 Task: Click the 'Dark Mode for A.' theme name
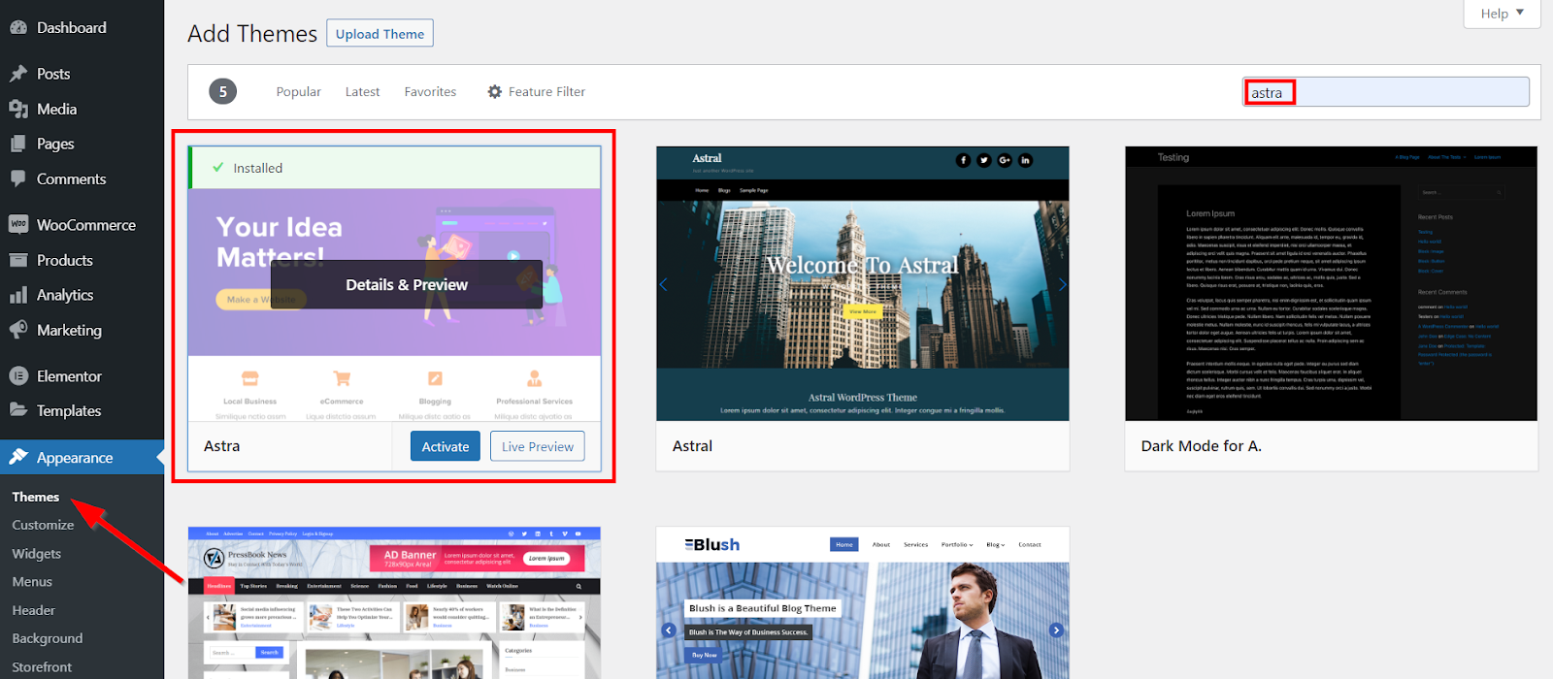tap(1201, 446)
